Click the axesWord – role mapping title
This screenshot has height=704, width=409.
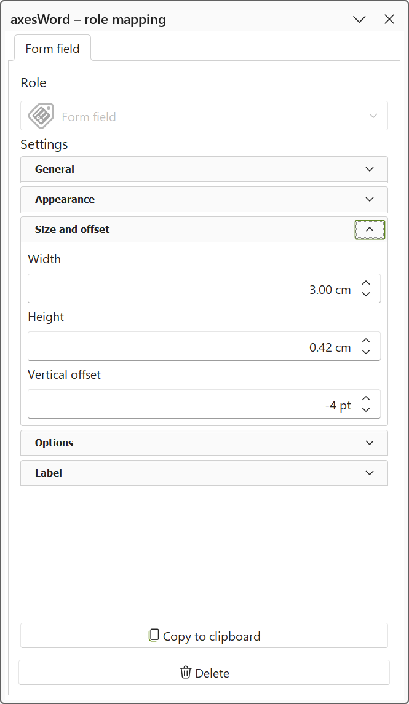[88, 20]
